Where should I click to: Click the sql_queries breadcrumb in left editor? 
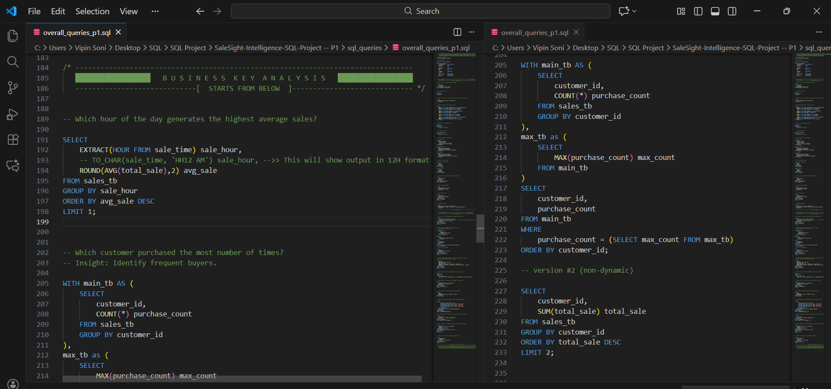tap(364, 48)
